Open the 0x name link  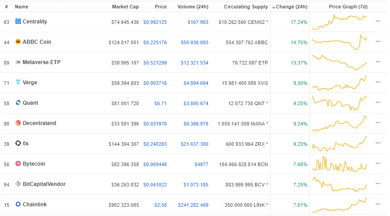[26, 144]
